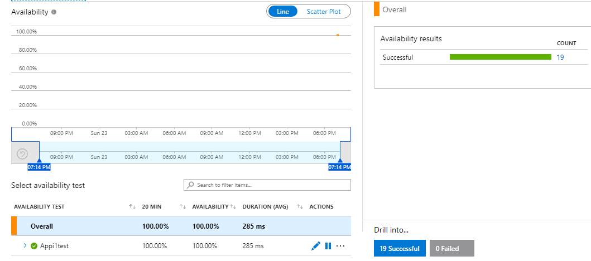
Task: Click the green success status icon
Action: tap(34, 246)
